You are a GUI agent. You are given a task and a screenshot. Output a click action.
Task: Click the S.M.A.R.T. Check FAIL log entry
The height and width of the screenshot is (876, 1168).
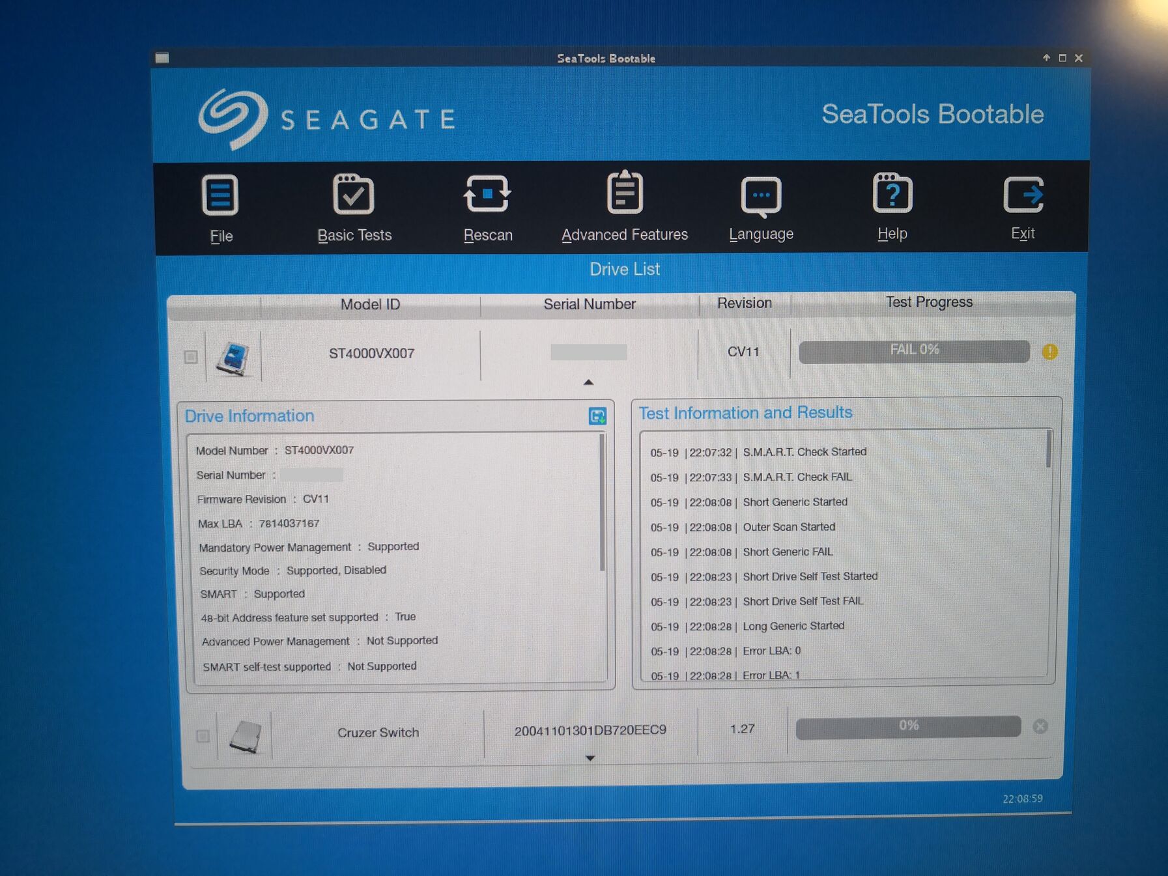coord(751,477)
